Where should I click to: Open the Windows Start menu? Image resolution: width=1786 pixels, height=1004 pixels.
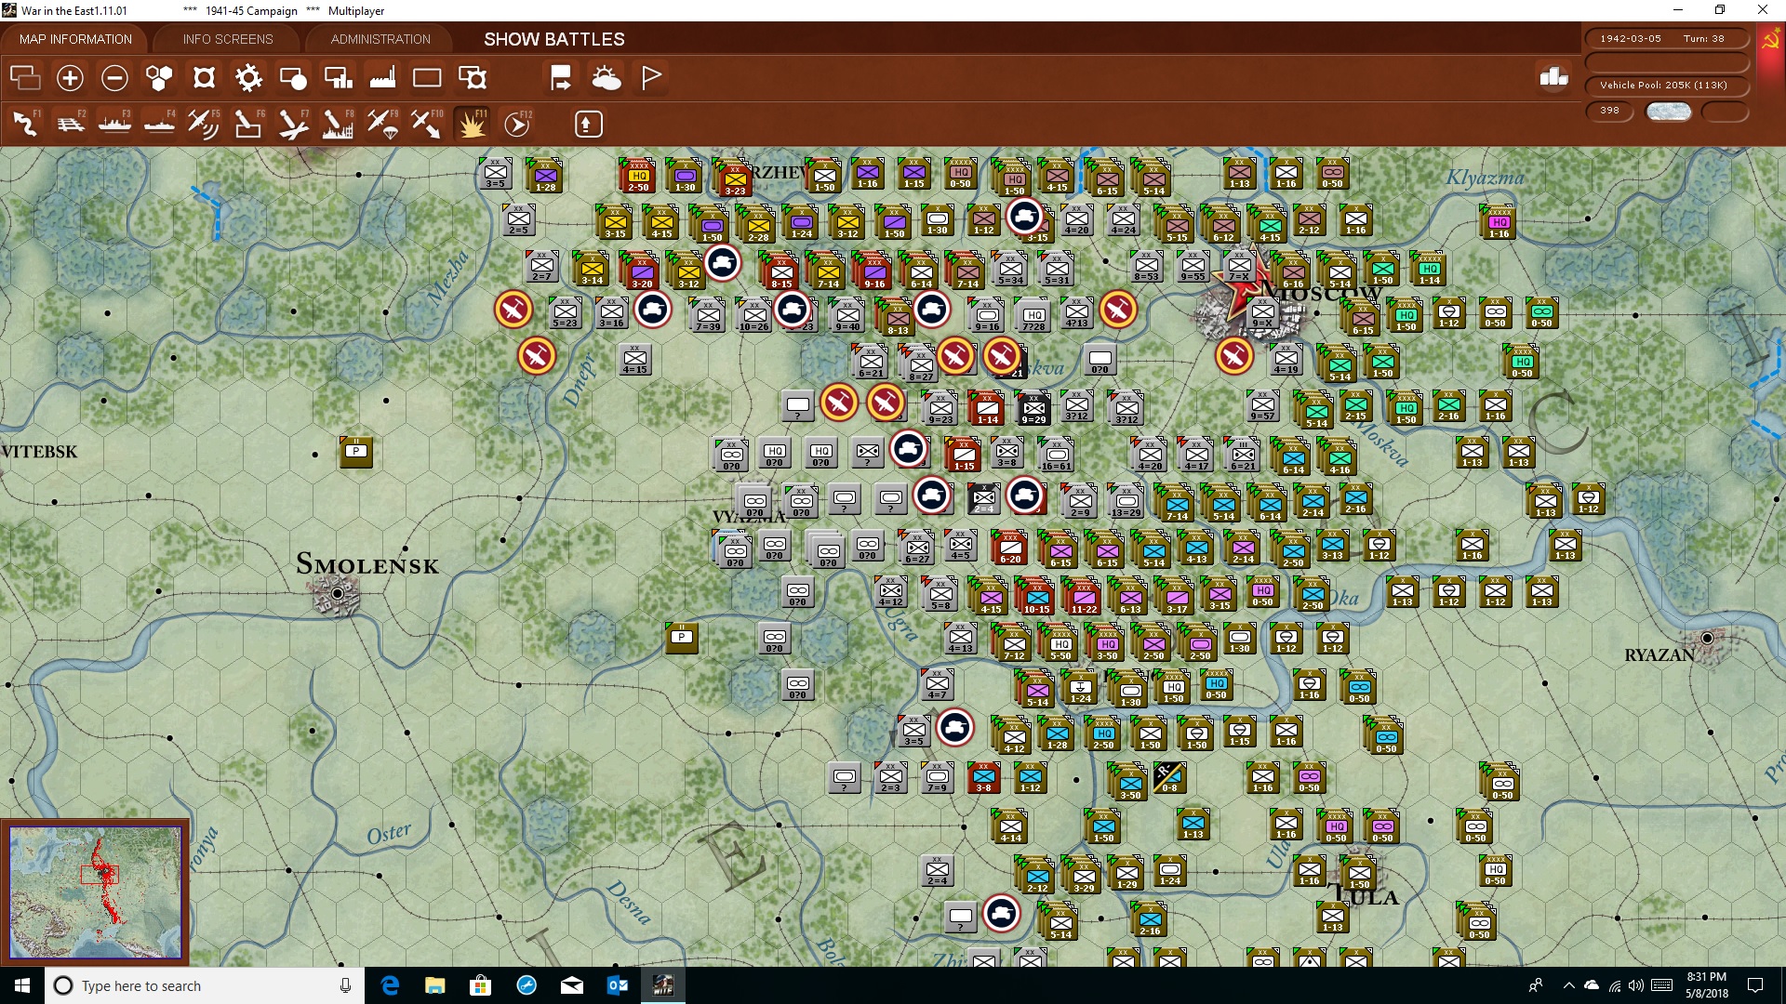pos(22,985)
